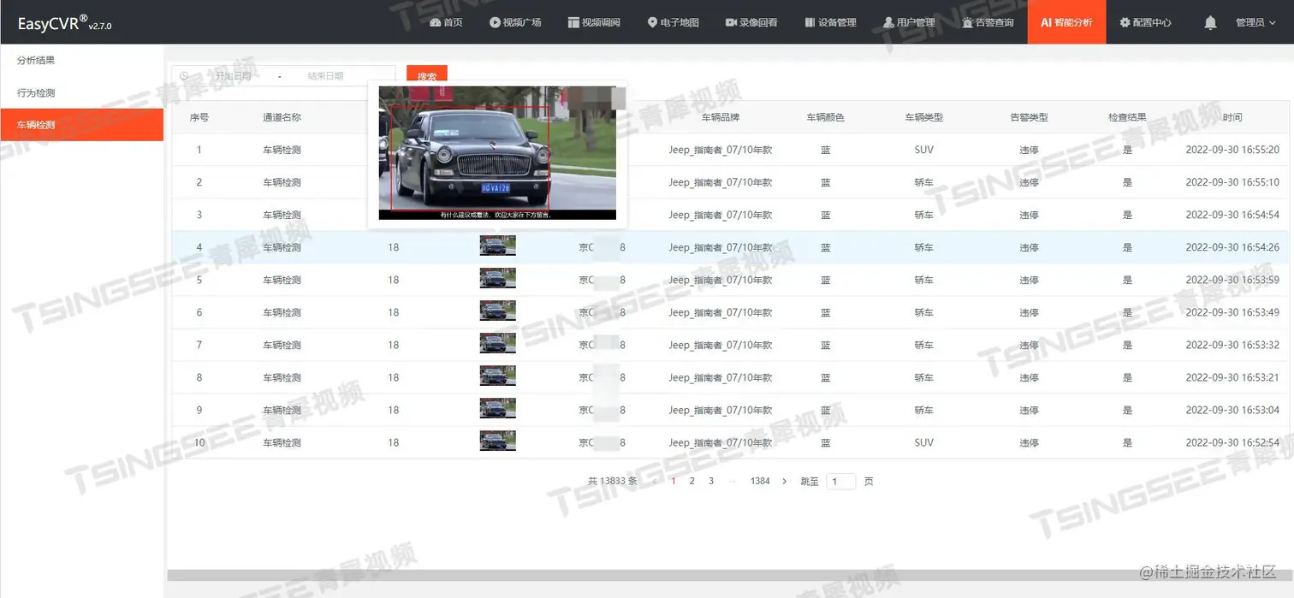Click time 2022-09-30 16:53:32

click(1232, 345)
